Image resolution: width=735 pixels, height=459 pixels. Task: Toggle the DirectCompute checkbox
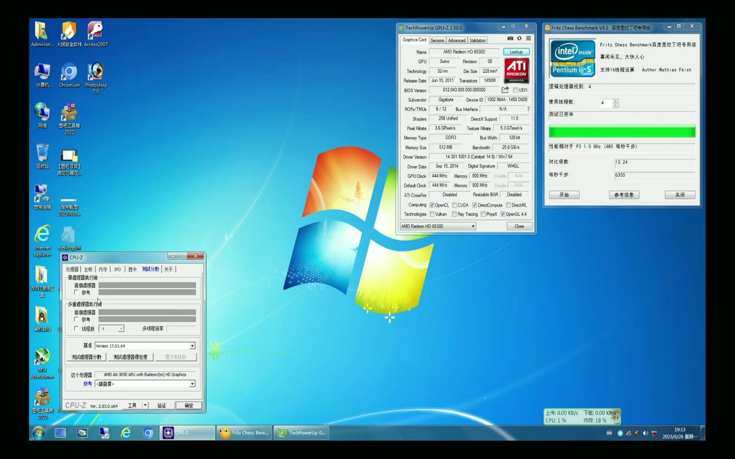click(x=475, y=205)
